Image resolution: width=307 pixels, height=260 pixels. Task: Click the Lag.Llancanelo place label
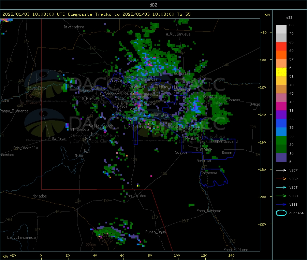(21, 237)
